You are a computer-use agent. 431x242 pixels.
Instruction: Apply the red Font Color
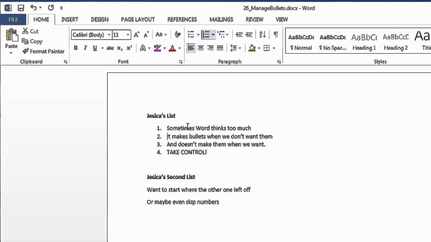click(x=172, y=48)
